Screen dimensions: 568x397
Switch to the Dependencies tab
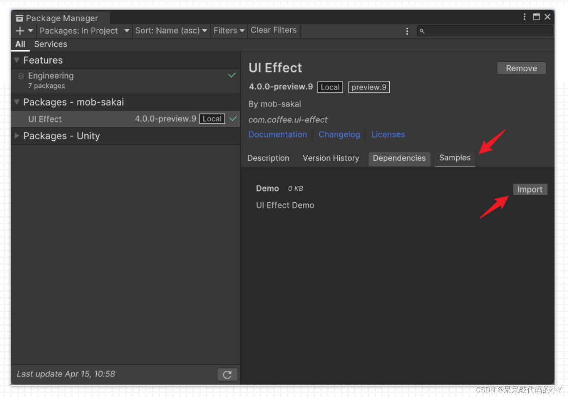coord(399,158)
